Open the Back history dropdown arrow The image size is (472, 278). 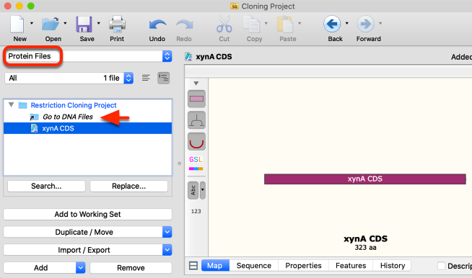[x=346, y=23]
